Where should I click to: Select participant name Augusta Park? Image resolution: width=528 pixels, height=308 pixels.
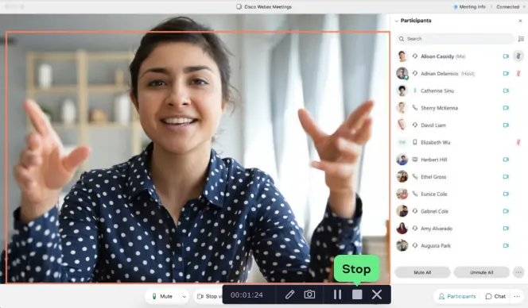pyautogui.click(x=436, y=246)
